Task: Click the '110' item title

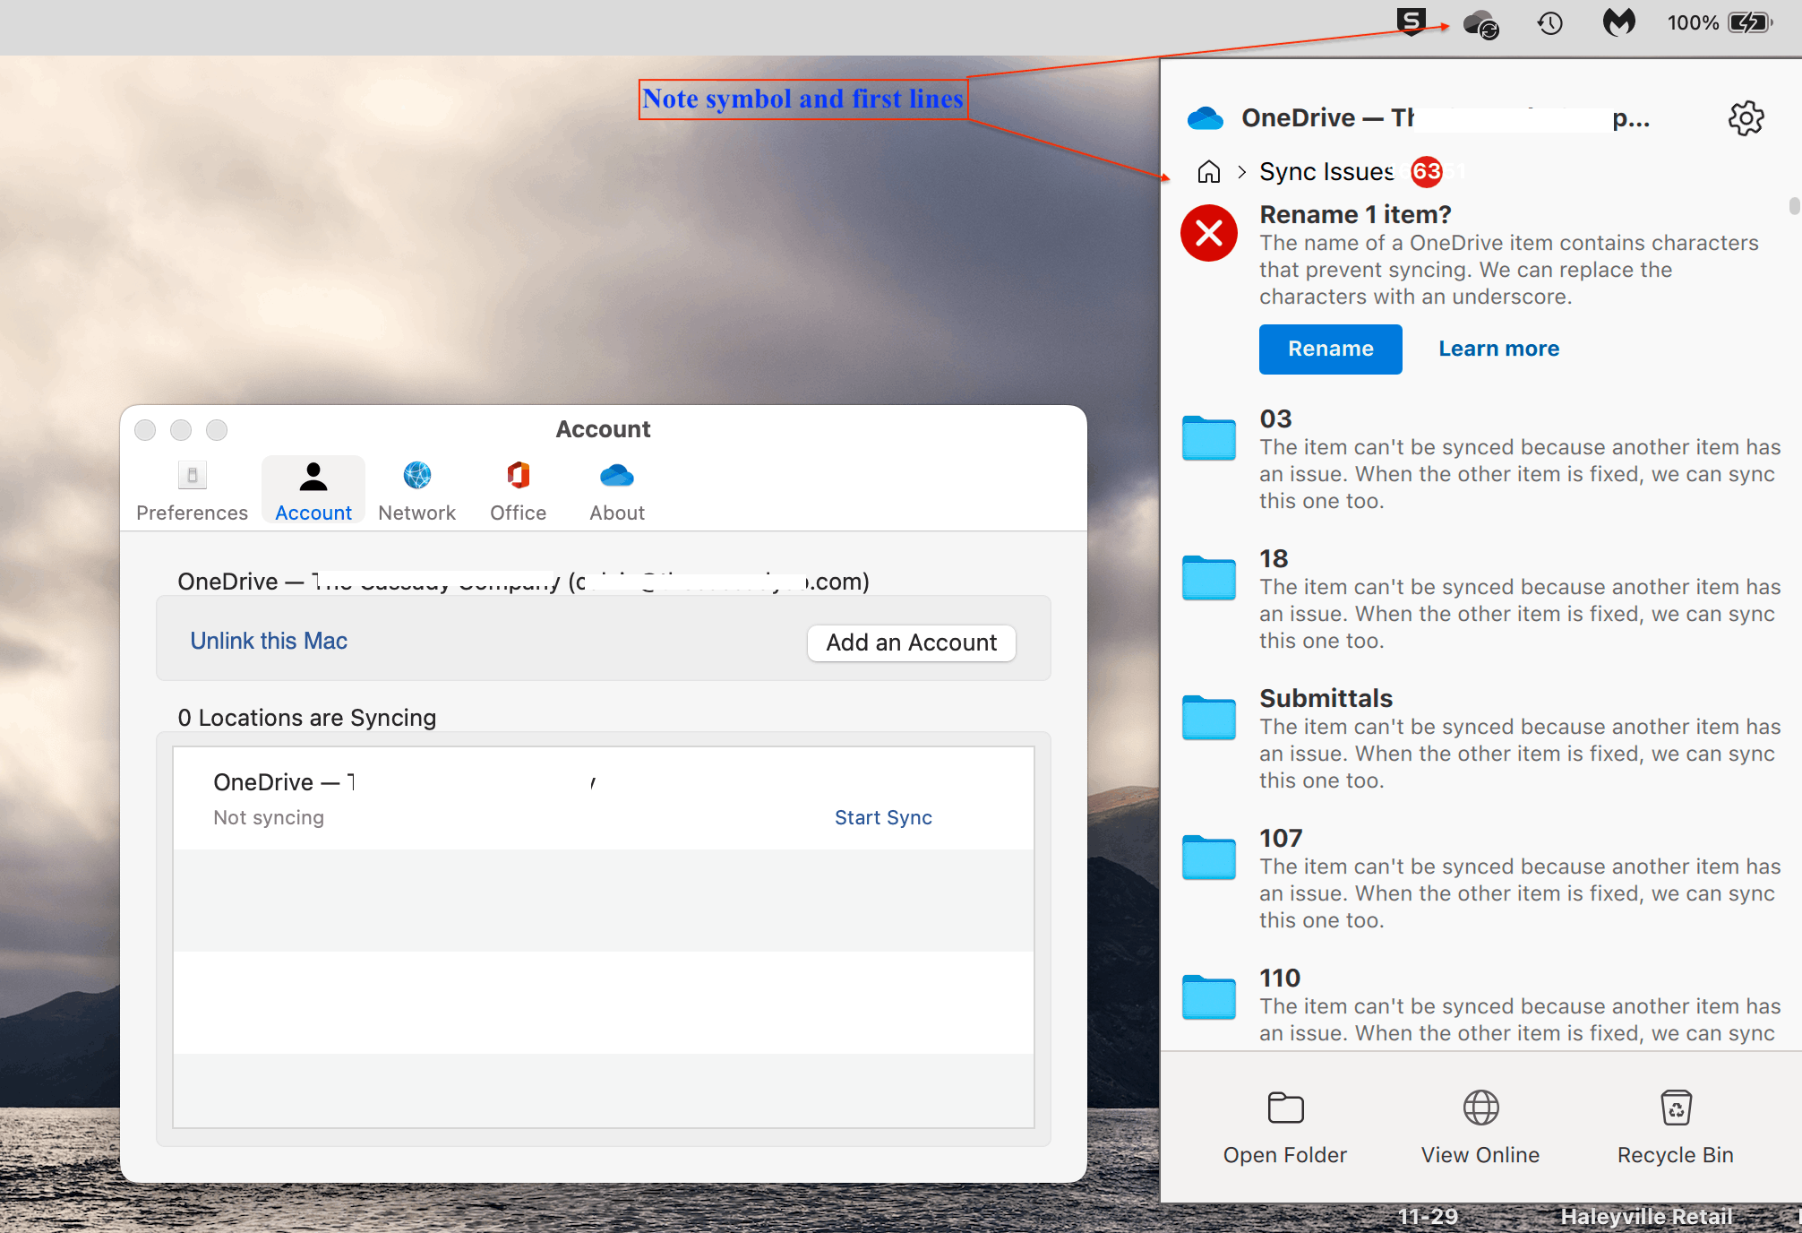Action: coord(1280,978)
